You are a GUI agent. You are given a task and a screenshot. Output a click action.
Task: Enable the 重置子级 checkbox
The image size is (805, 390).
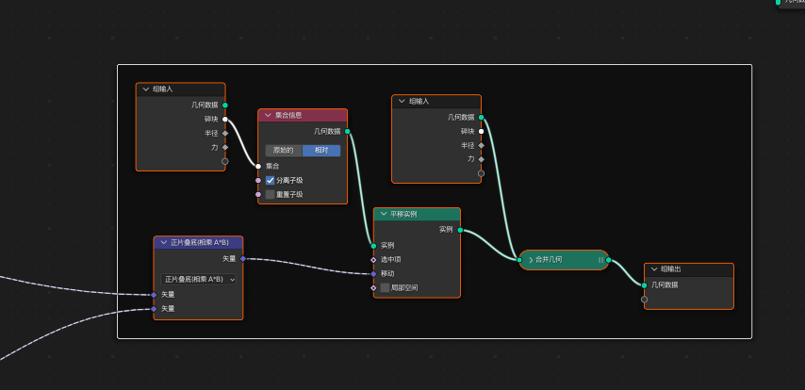(x=271, y=194)
